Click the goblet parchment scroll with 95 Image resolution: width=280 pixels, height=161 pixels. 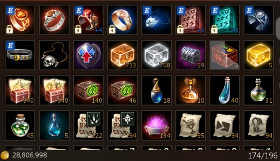[191, 125]
